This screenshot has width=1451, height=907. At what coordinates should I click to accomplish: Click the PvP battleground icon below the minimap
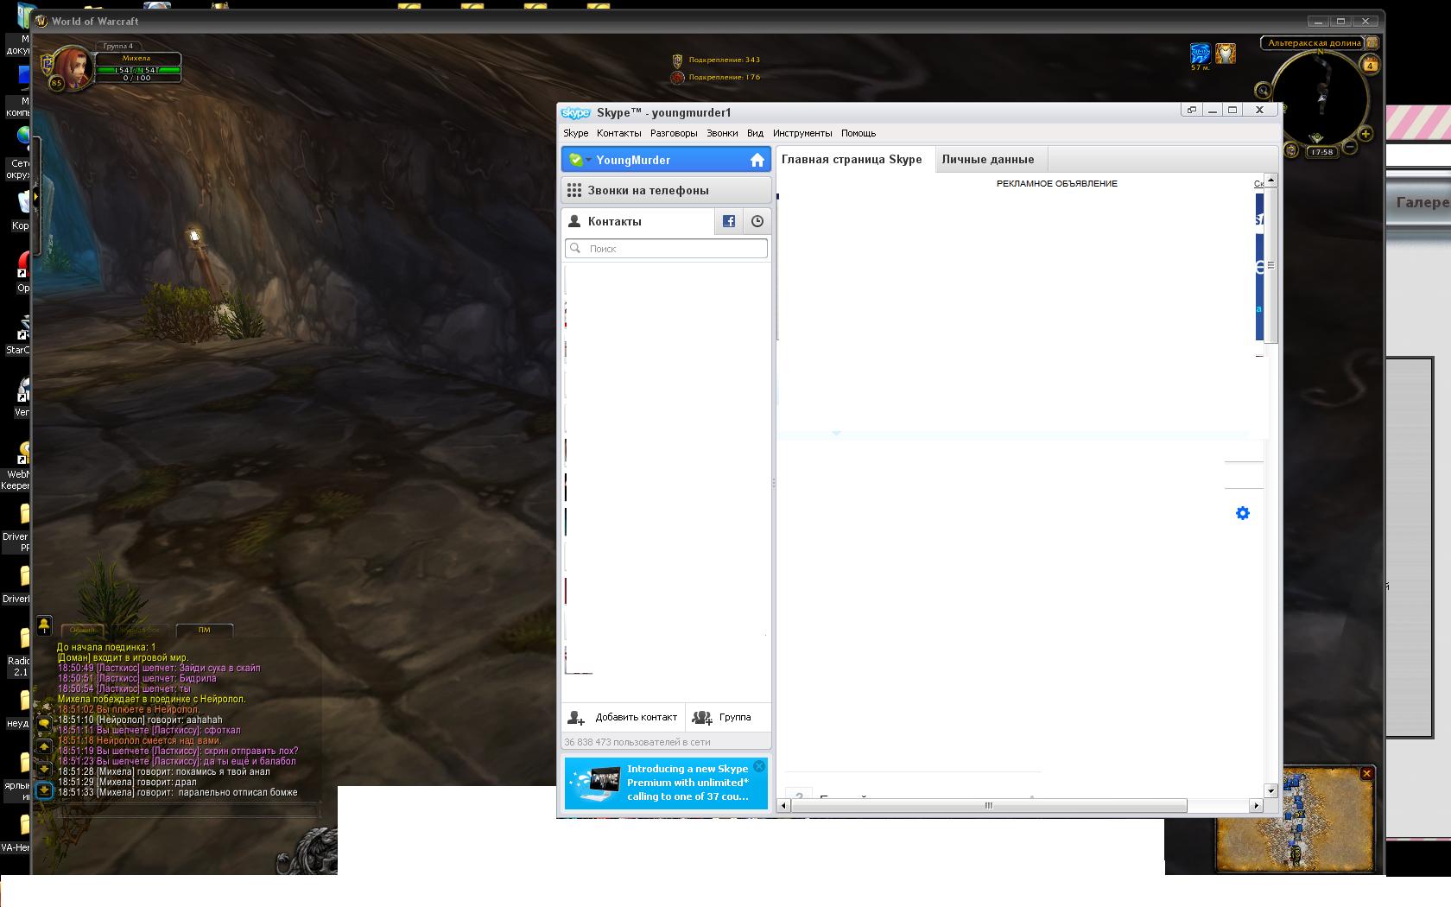tap(1291, 150)
